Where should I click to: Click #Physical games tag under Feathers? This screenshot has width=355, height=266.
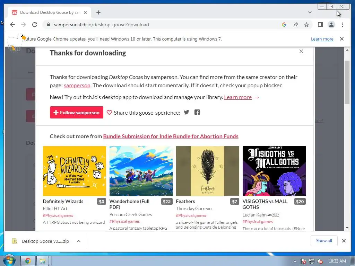(191, 215)
